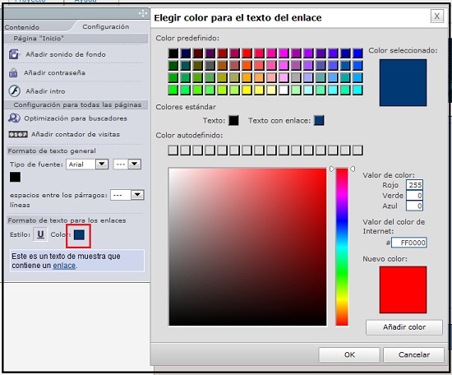Close the color chooser dialog
This screenshot has height=375, width=452.
pyautogui.click(x=436, y=16)
